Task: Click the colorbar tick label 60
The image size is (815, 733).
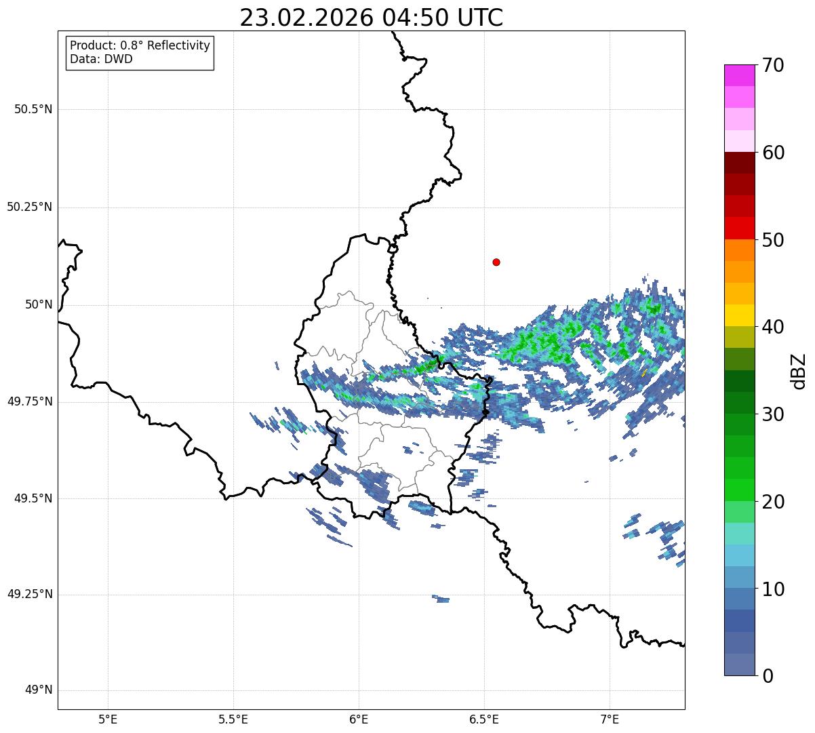Action: coord(773,153)
